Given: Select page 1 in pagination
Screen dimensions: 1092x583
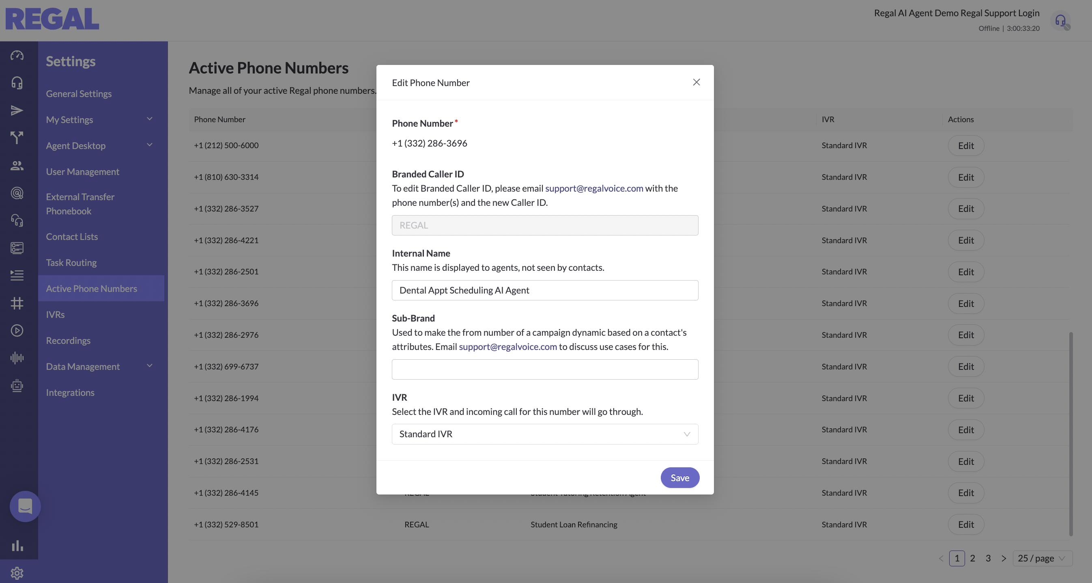Looking at the screenshot, I should [957, 558].
